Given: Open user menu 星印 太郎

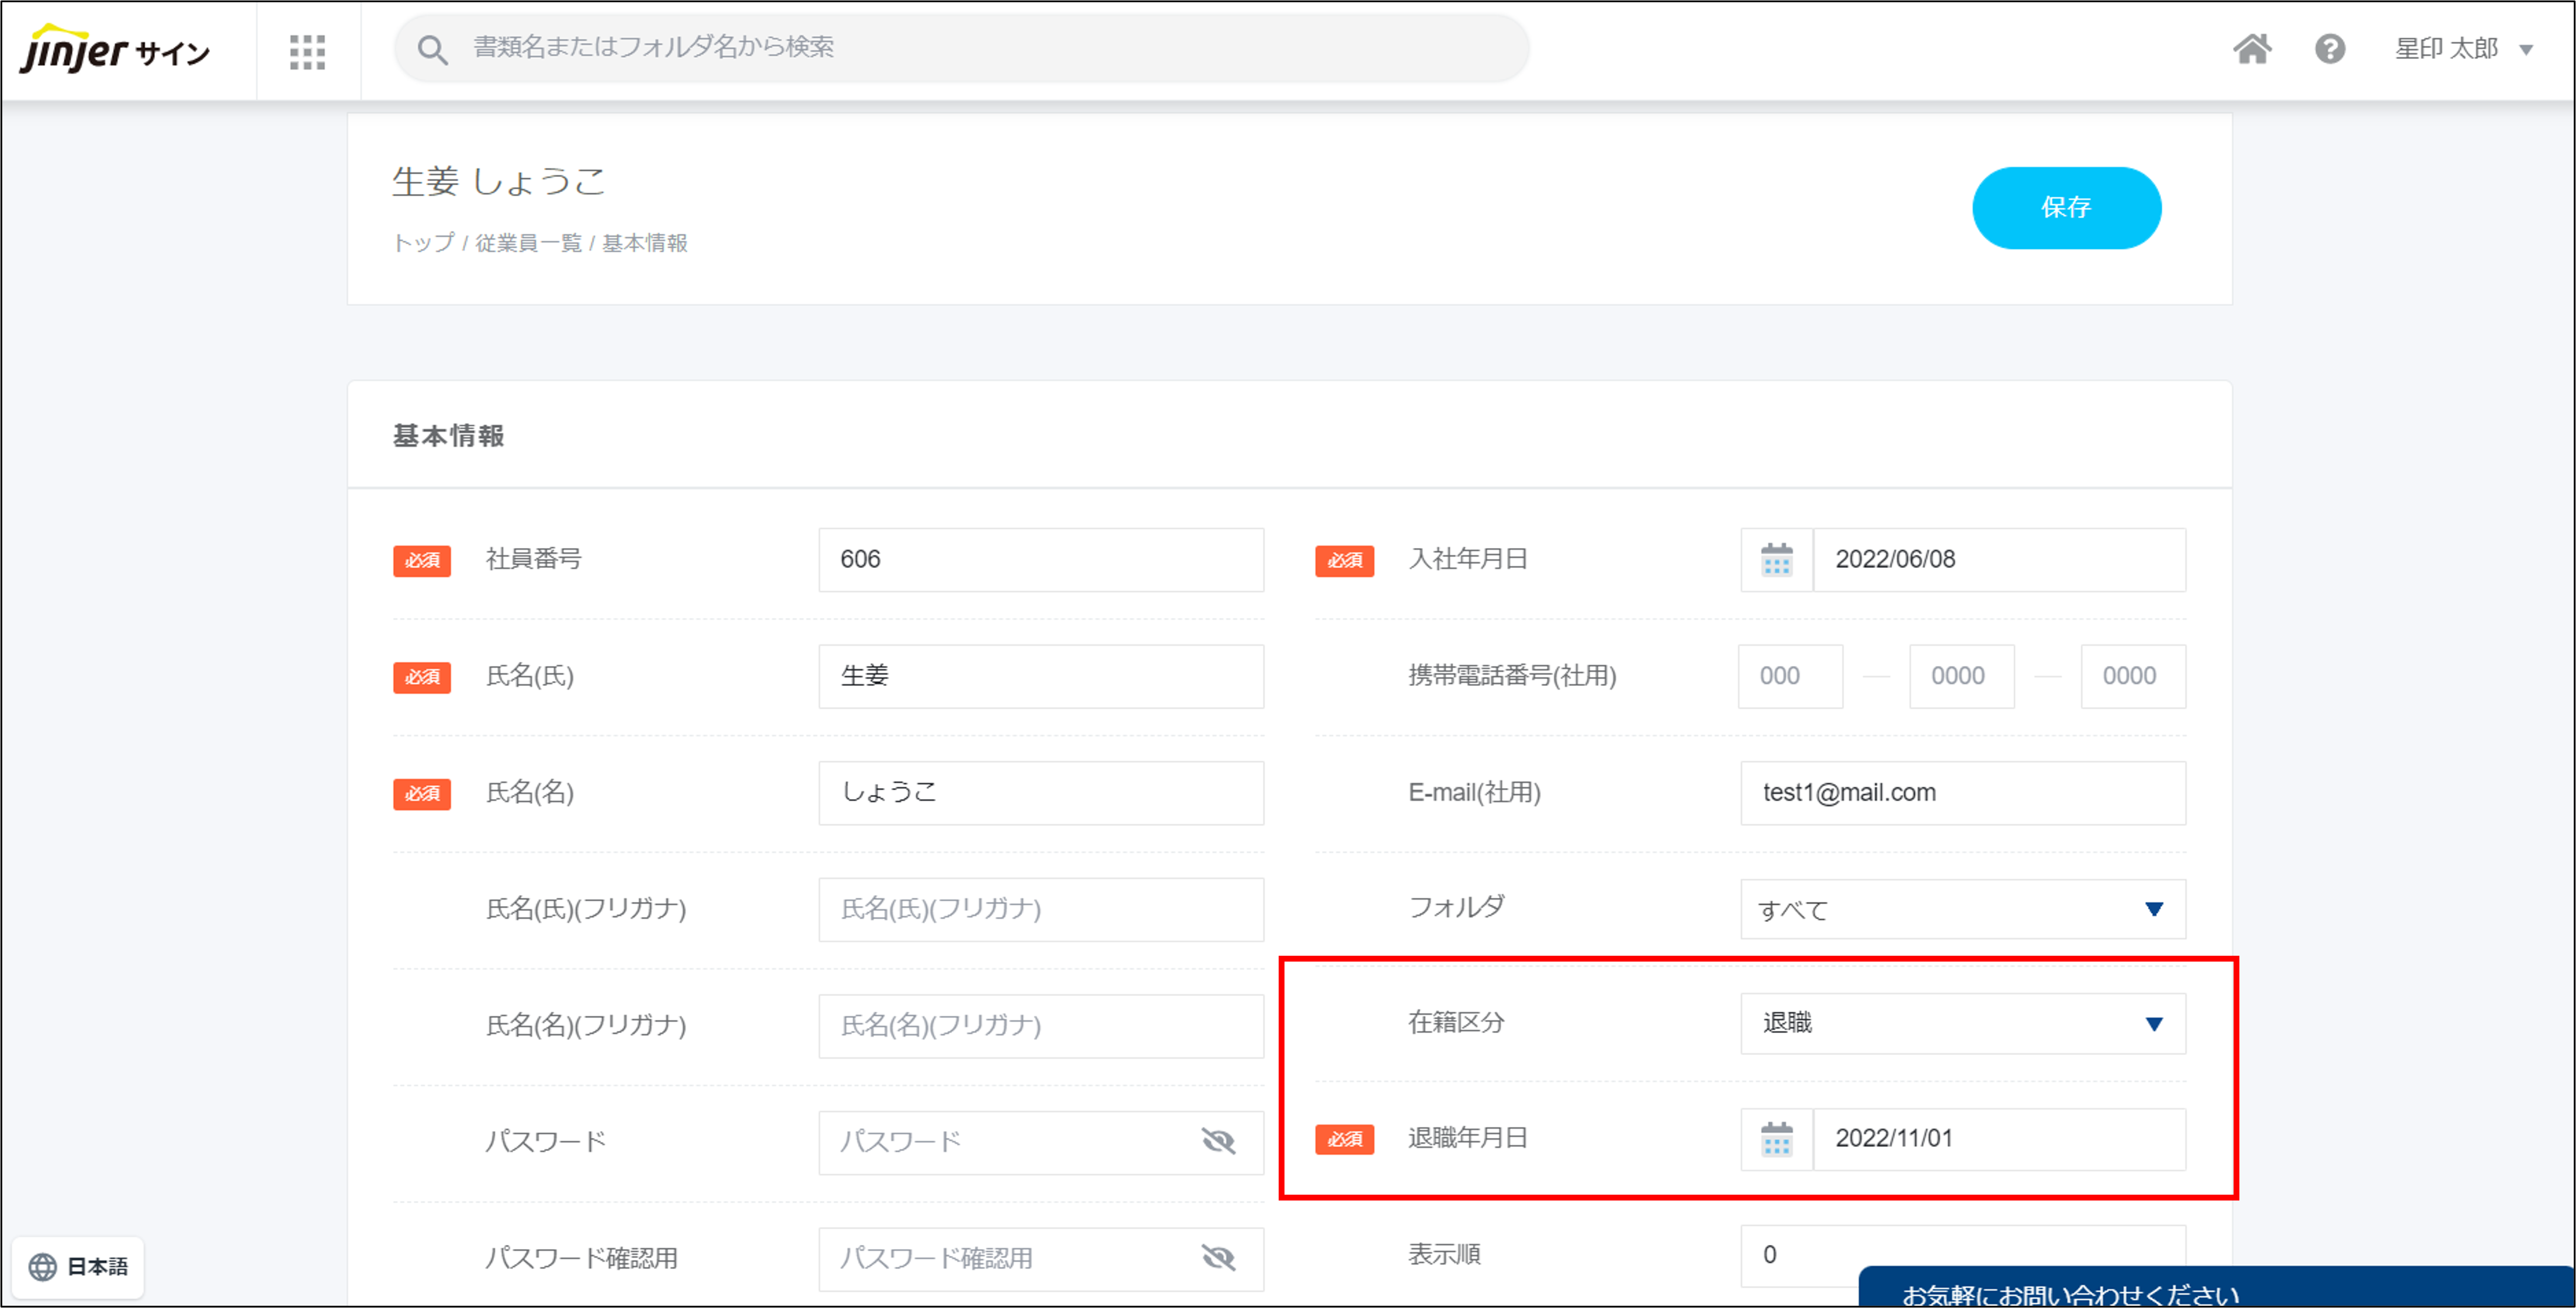Looking at the screenshot, I should [2462, 49].
